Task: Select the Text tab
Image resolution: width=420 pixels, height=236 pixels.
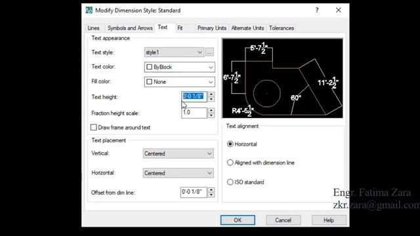Action: (162, 28)
